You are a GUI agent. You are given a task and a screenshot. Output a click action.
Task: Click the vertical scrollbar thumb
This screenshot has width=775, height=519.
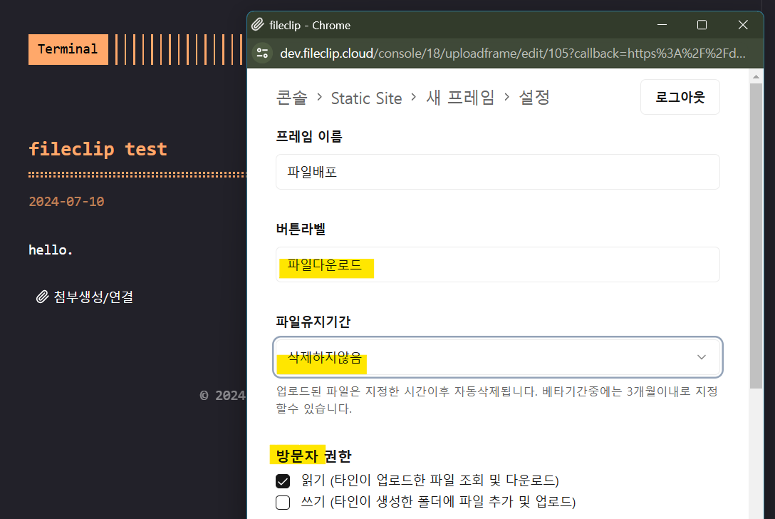click(x=756, y=235)
